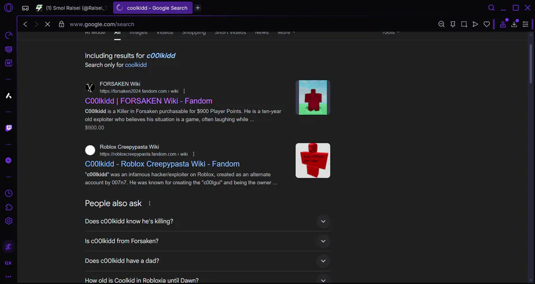Screen dimensions: 535x284
Task: Open the Pinboards pin icon
Action: click(453, 24)
